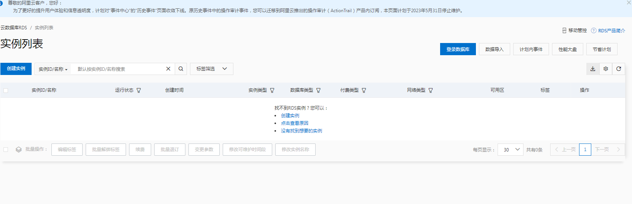Open 性能大盘
This screenshot has width=632, height=204.
tap(568, 49)
